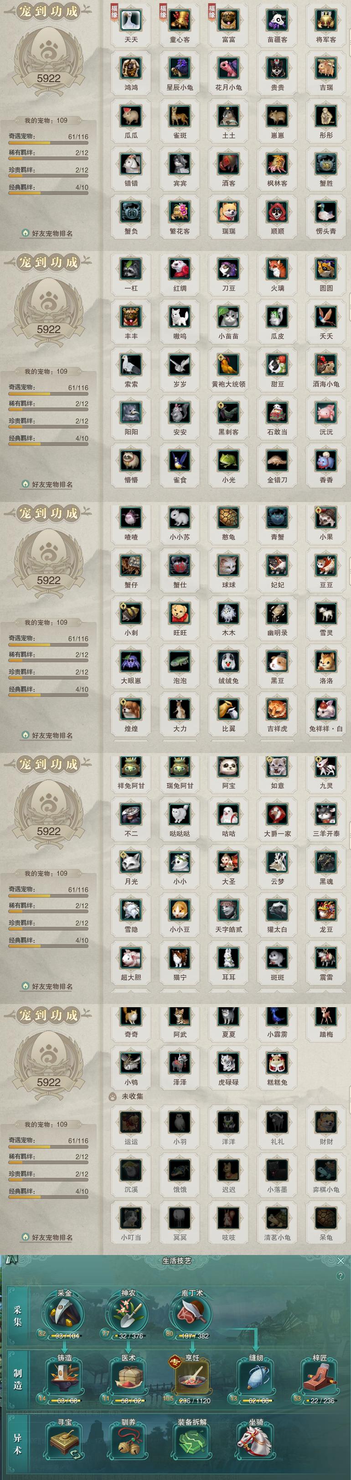
Task: Select the 缝纫 sewing skill icon
Action: (255, 1380)
